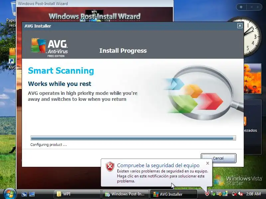Close the AVG Installer window
266x199 pixels.
pos(240,26)
